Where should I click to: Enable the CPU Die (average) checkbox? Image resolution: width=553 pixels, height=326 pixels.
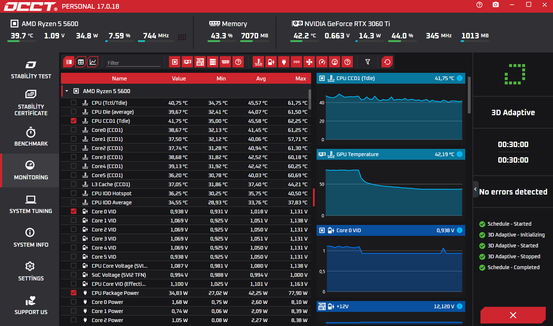coord(74,112)
